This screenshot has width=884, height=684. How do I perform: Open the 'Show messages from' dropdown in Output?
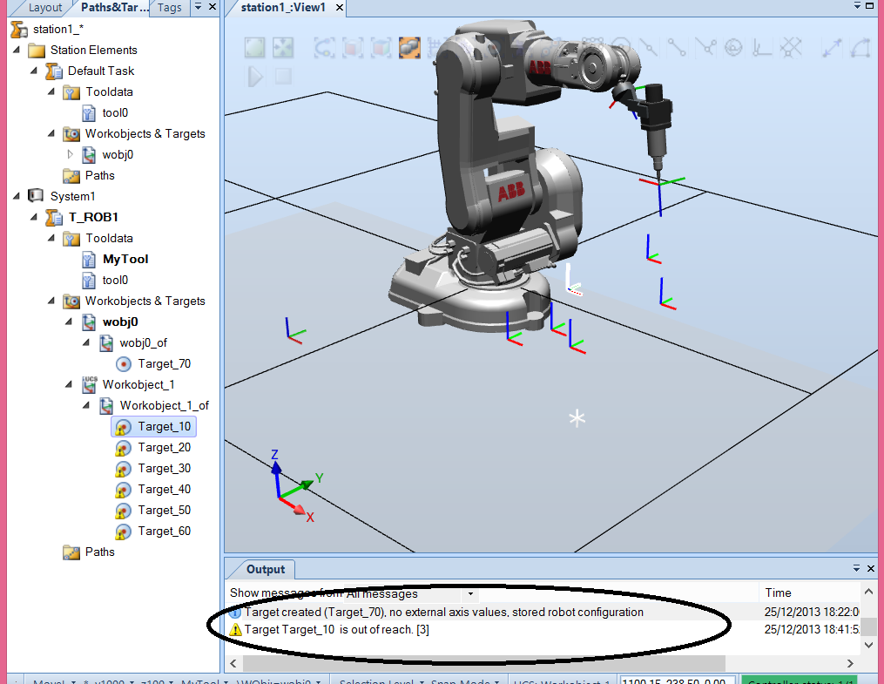click(x=469, y=593)
